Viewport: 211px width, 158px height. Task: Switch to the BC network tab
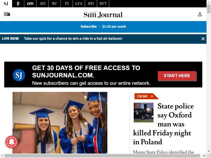coord(55,4)
